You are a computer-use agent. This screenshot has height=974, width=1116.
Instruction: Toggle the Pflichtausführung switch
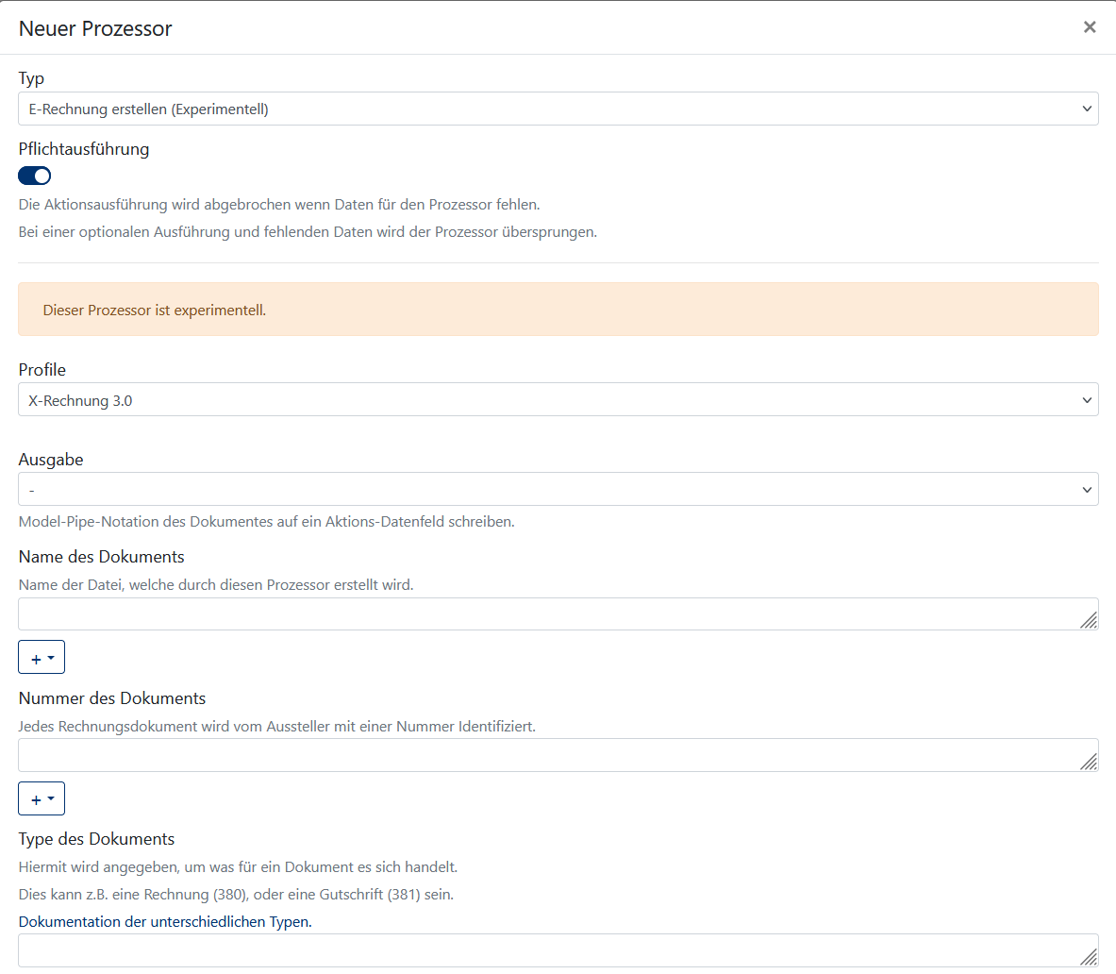[x=34, y=176]
